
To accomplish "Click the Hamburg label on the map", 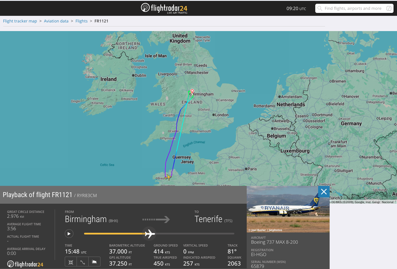I will tap(356, 71).
